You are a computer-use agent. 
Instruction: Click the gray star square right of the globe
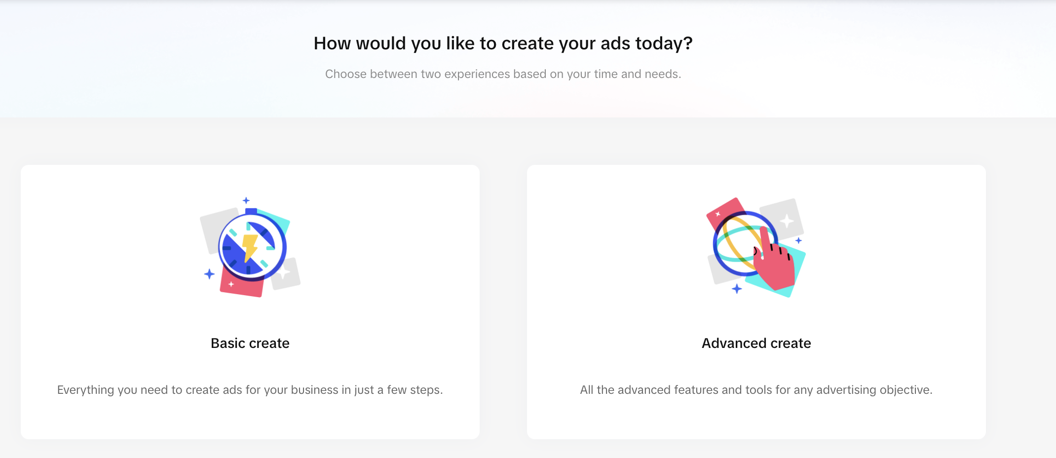[786, 217]
